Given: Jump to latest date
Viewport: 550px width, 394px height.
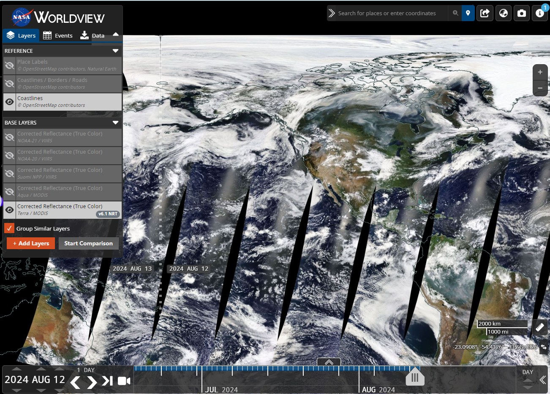Looking at the screenshot, I should [x=107, y=381].
